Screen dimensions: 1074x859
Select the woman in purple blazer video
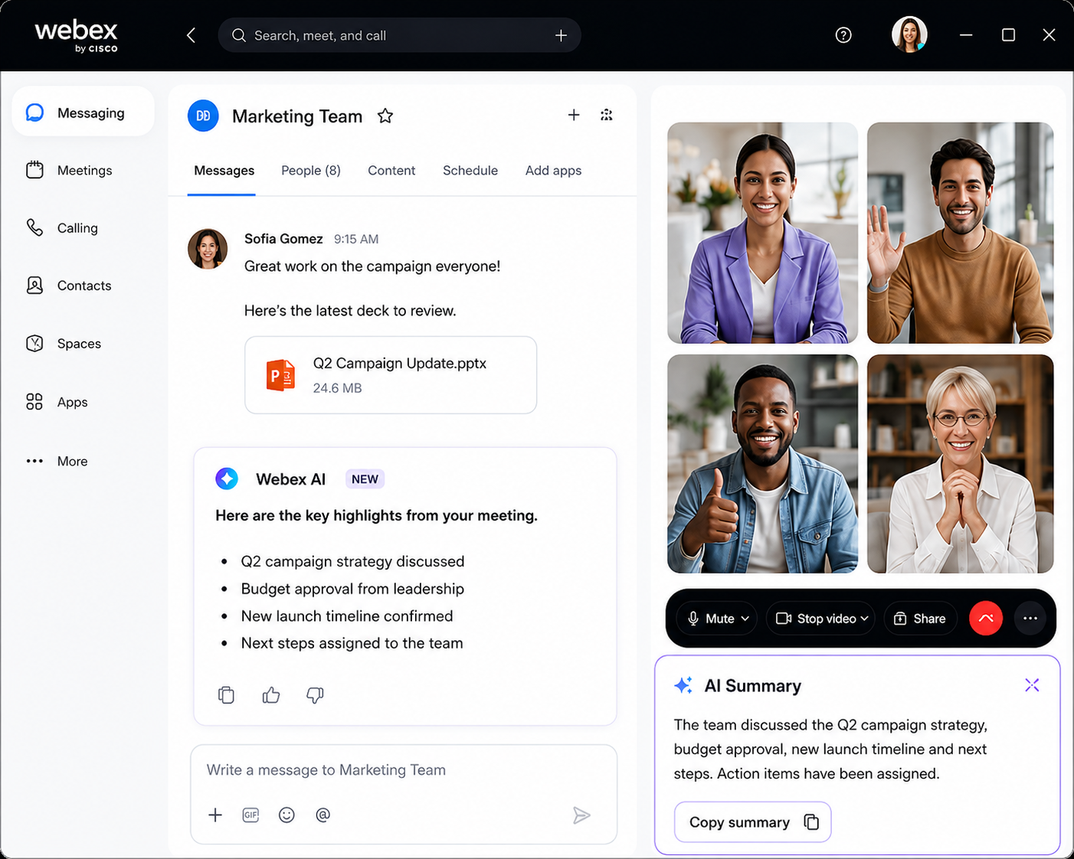click(762, 233)
